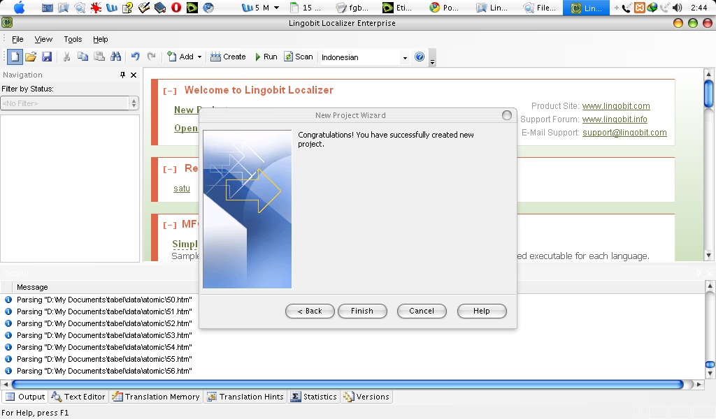Image resolution: width=716 pixels, height=419 pixels.
Task: Switch to the Statistics tab
Action: coord(314,397)
